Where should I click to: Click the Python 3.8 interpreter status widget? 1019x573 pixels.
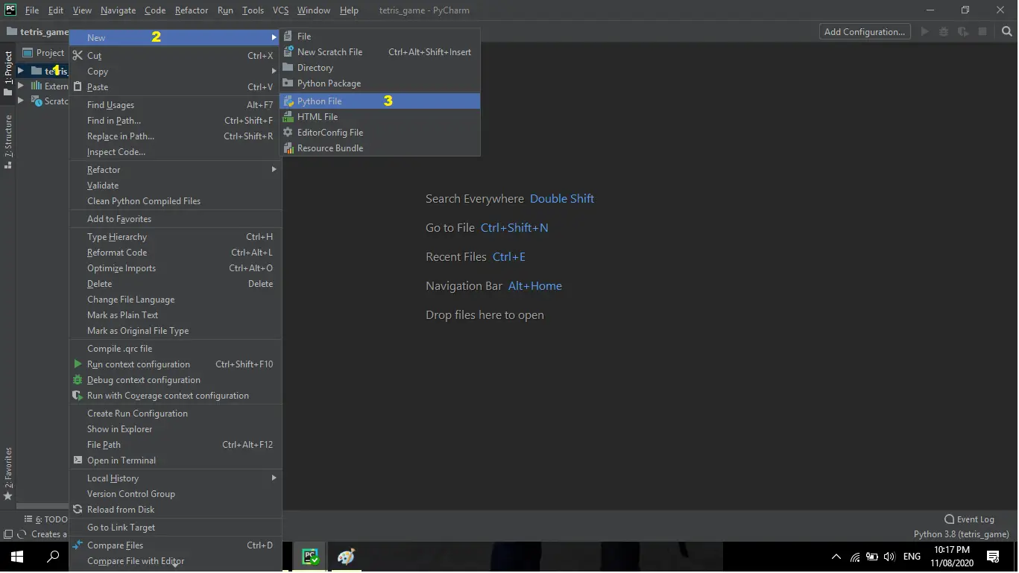(x=961, y=534)
